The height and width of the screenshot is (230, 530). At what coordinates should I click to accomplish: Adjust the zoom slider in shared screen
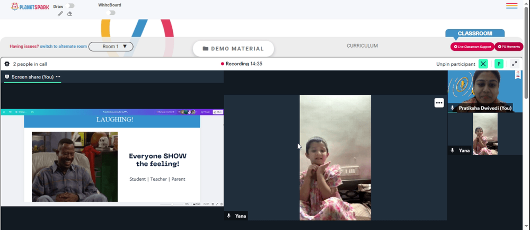(x=172, y=204)
